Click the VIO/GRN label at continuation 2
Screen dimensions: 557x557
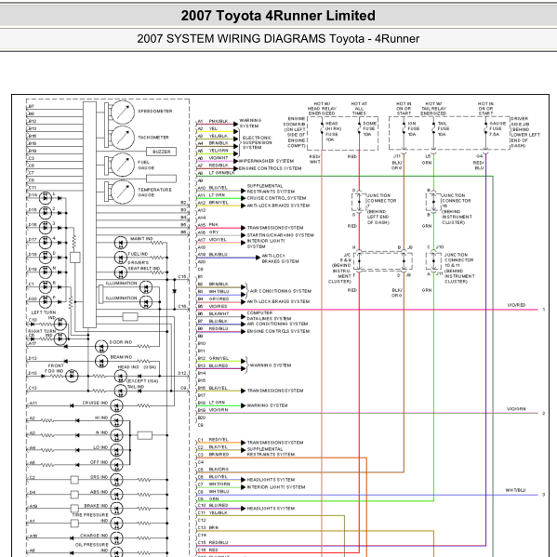click(516, 409)
